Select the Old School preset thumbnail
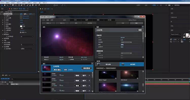190x100 pixels. [x=129, y=75]
